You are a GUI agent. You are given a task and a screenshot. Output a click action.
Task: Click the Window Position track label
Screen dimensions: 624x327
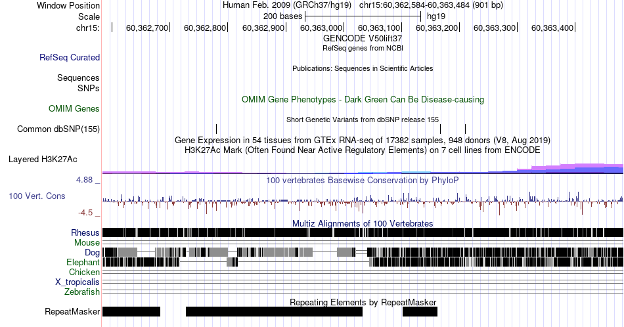[x=68, y=5]
